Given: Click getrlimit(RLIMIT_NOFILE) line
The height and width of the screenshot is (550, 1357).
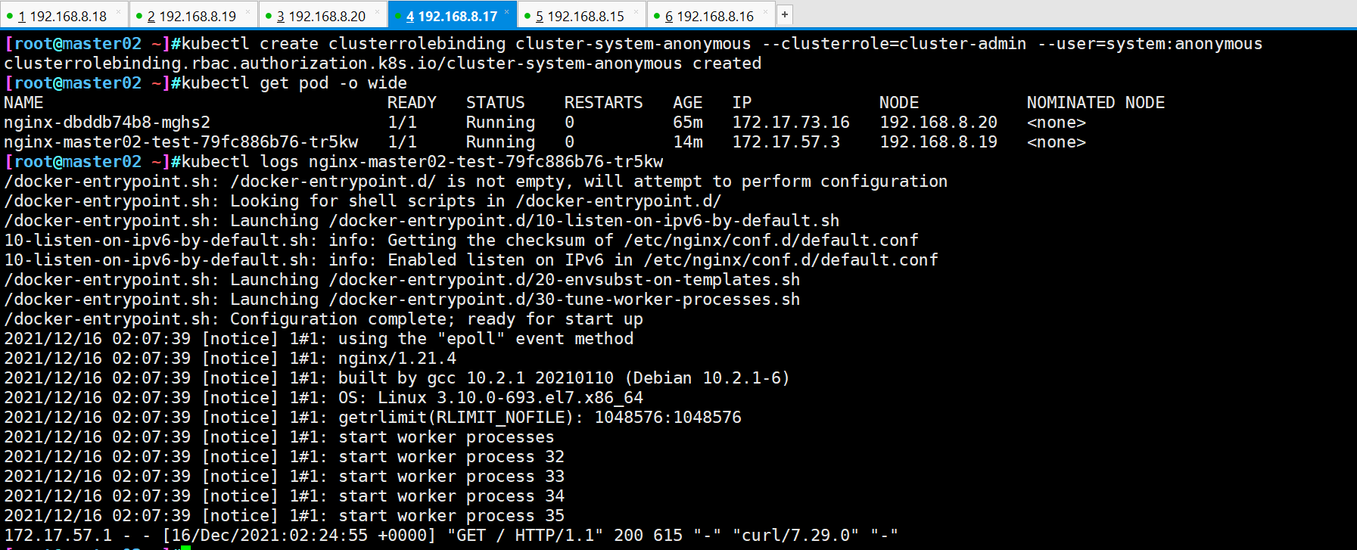Looking at the screenshot, I should point(372,418).
